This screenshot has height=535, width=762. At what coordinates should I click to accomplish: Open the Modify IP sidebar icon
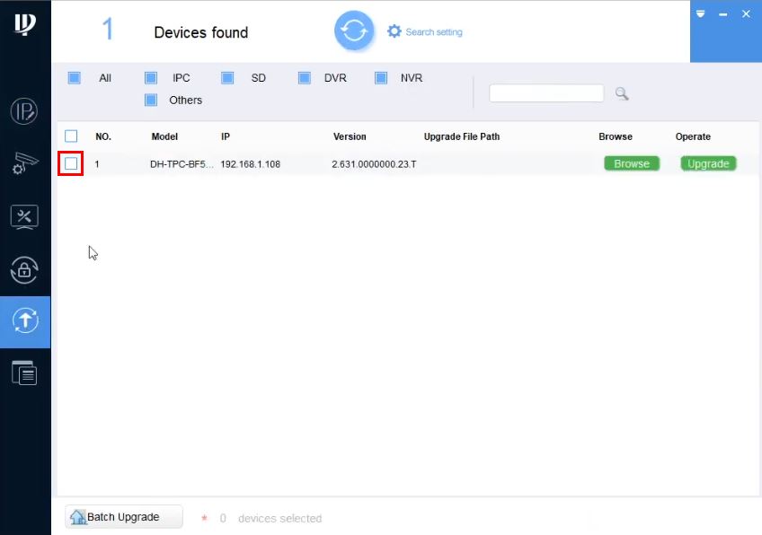pos(24,111)
